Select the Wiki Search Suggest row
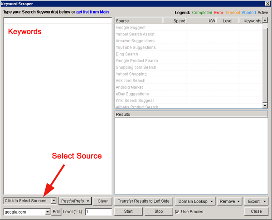 click(189, 100)
